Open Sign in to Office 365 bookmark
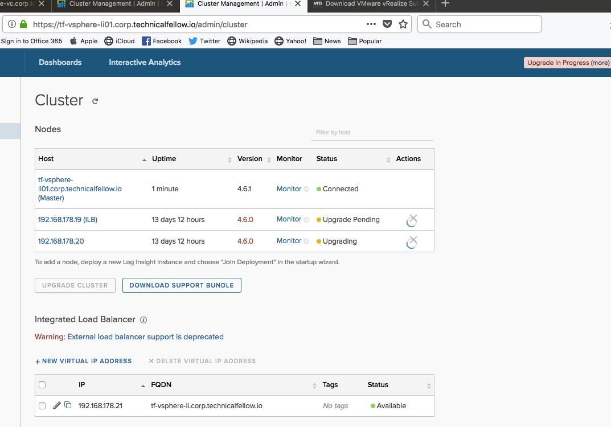 coord(31,41)
